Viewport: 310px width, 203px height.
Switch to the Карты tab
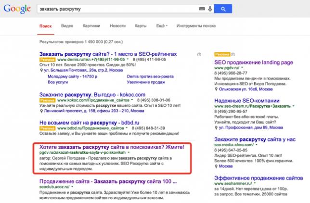141,26
